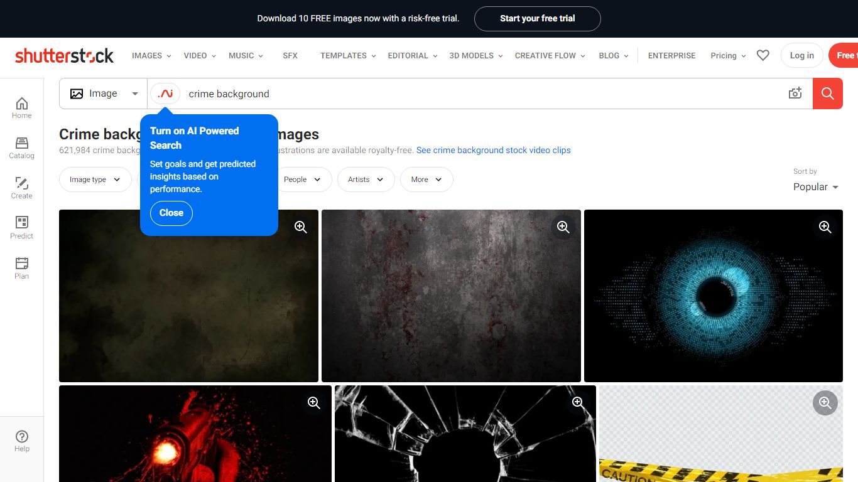
Task: Open the BLOG menu
Action: click(614, 55)
